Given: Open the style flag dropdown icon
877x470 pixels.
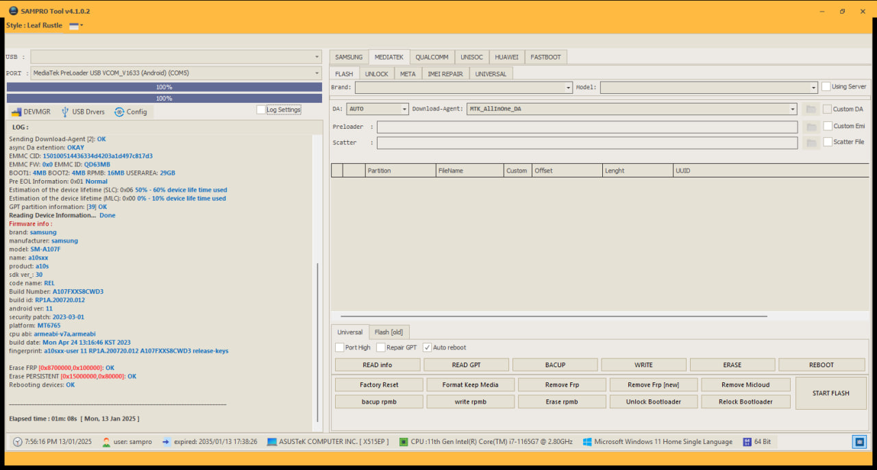Looking at the screenshot, I should pyautogui.click(x=76, y=25).
